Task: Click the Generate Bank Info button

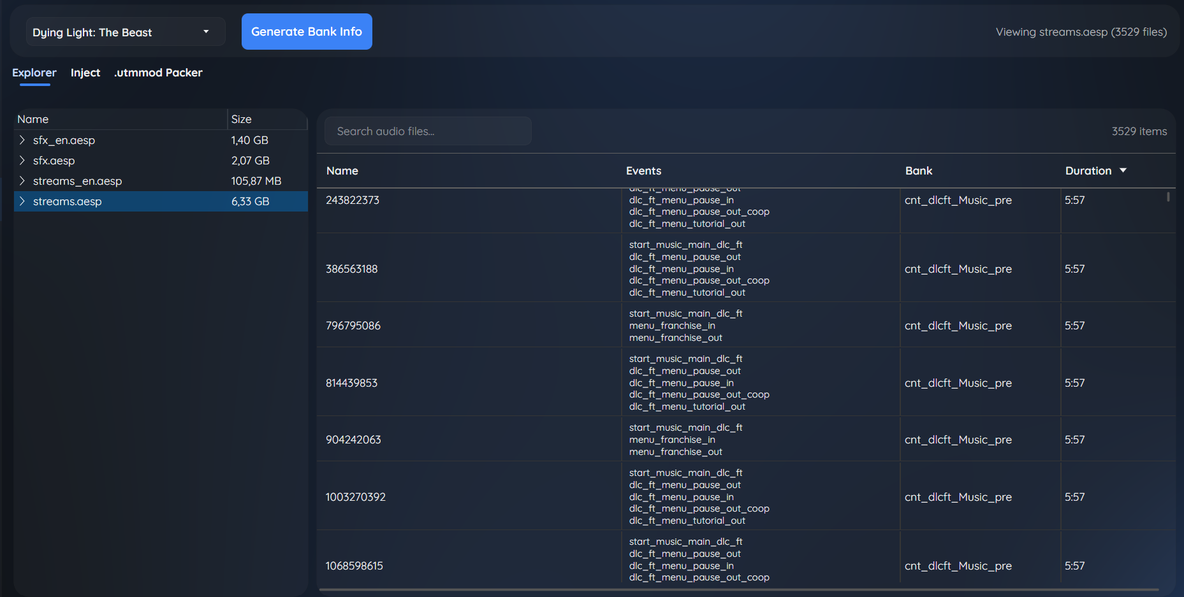Action: (307, 31)
